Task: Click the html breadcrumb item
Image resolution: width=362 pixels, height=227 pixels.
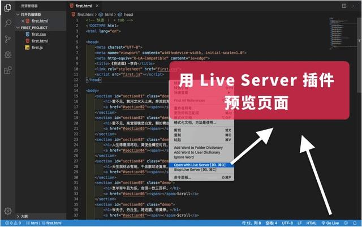Action: coord(109,15)
